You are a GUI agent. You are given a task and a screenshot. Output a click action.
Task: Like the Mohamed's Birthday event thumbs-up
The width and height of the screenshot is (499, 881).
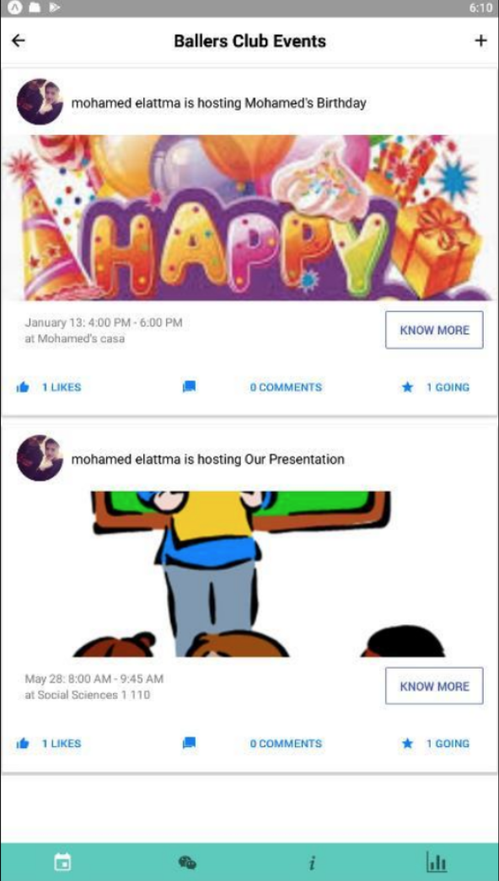[x=23, y=387]
